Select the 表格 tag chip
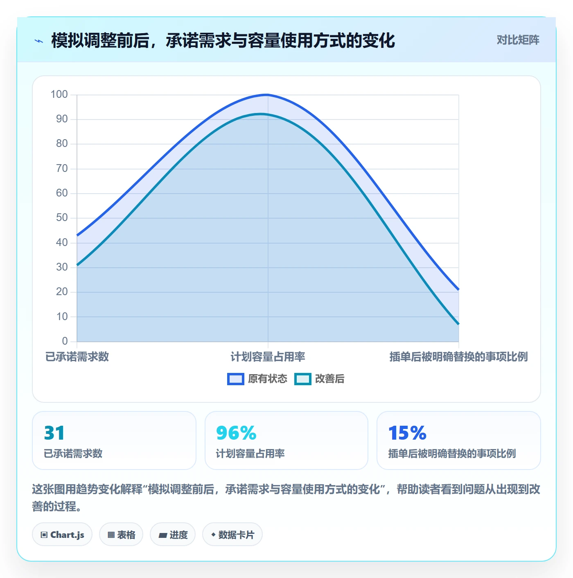Screen dimensions: 573x578 point(121,535)
